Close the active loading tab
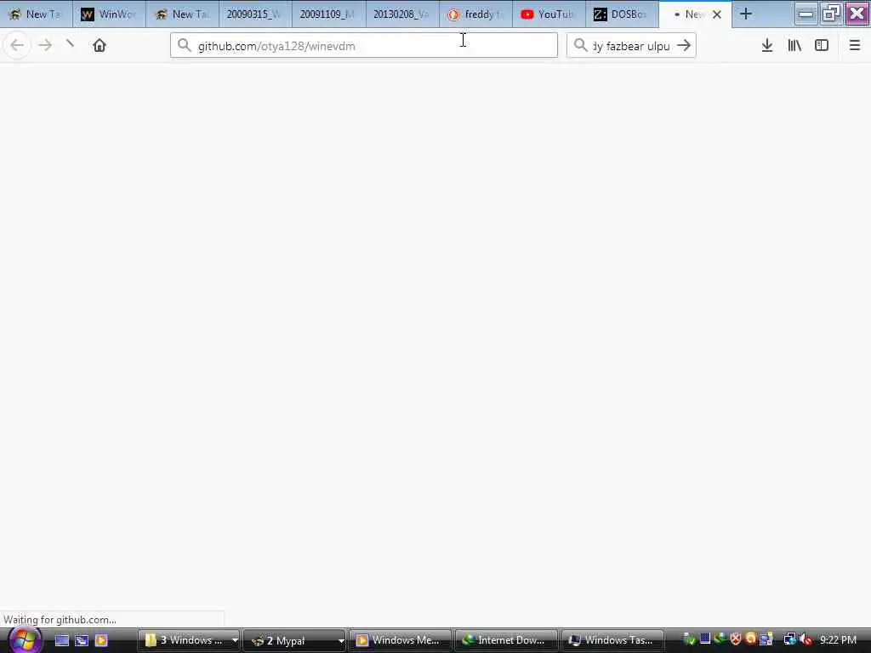The width and height of the screenshot is (871, 653). coord(717,14)
